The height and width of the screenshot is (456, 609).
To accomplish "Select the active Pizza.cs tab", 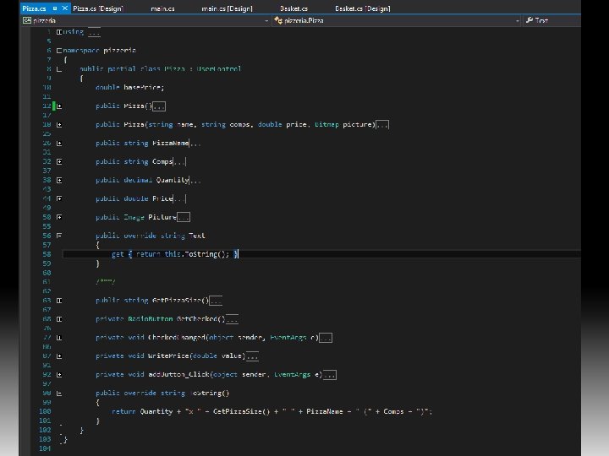I will (34, 8).
